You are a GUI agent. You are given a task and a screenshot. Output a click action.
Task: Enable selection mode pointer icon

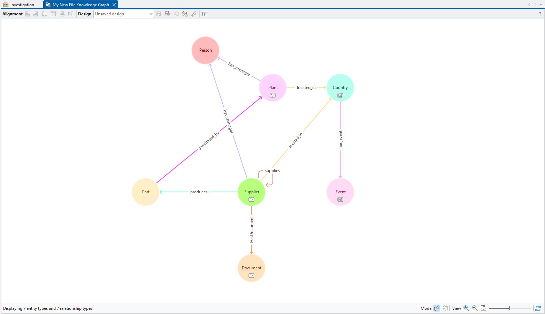point(437,308)
